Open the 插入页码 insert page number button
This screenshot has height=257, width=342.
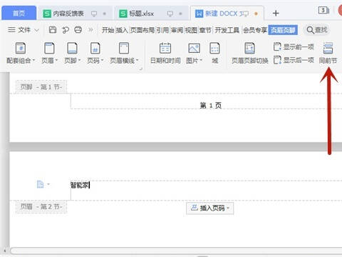210,208
